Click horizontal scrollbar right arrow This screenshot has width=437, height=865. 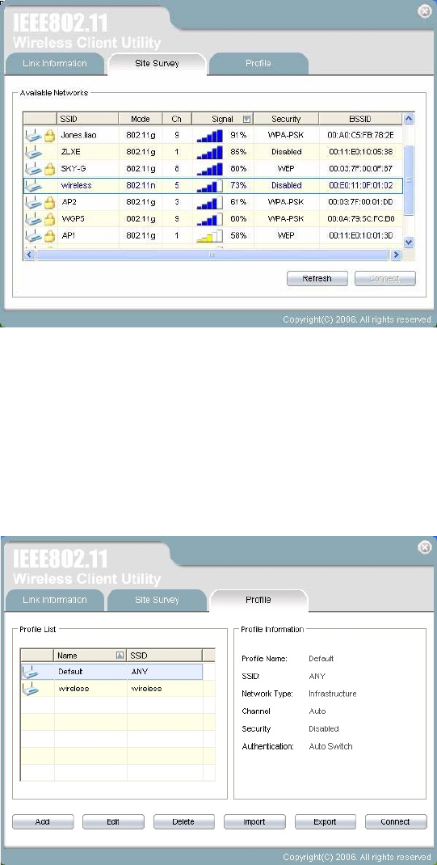point(395,255)
